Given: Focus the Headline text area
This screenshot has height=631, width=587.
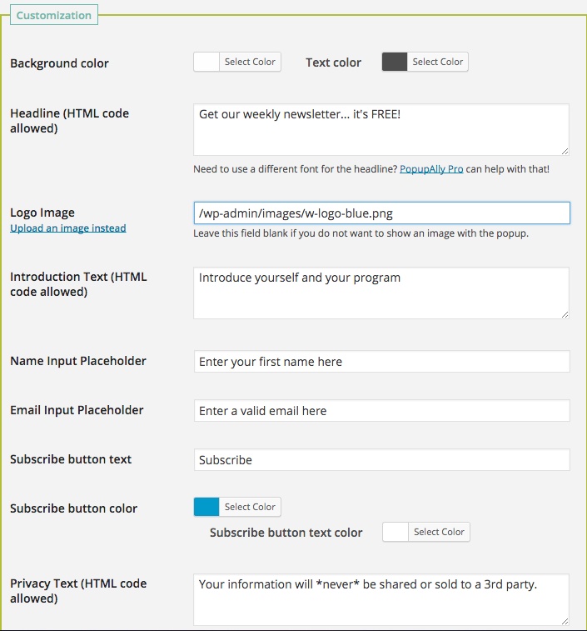Looking at the screenshot, I should click(381, 129).
